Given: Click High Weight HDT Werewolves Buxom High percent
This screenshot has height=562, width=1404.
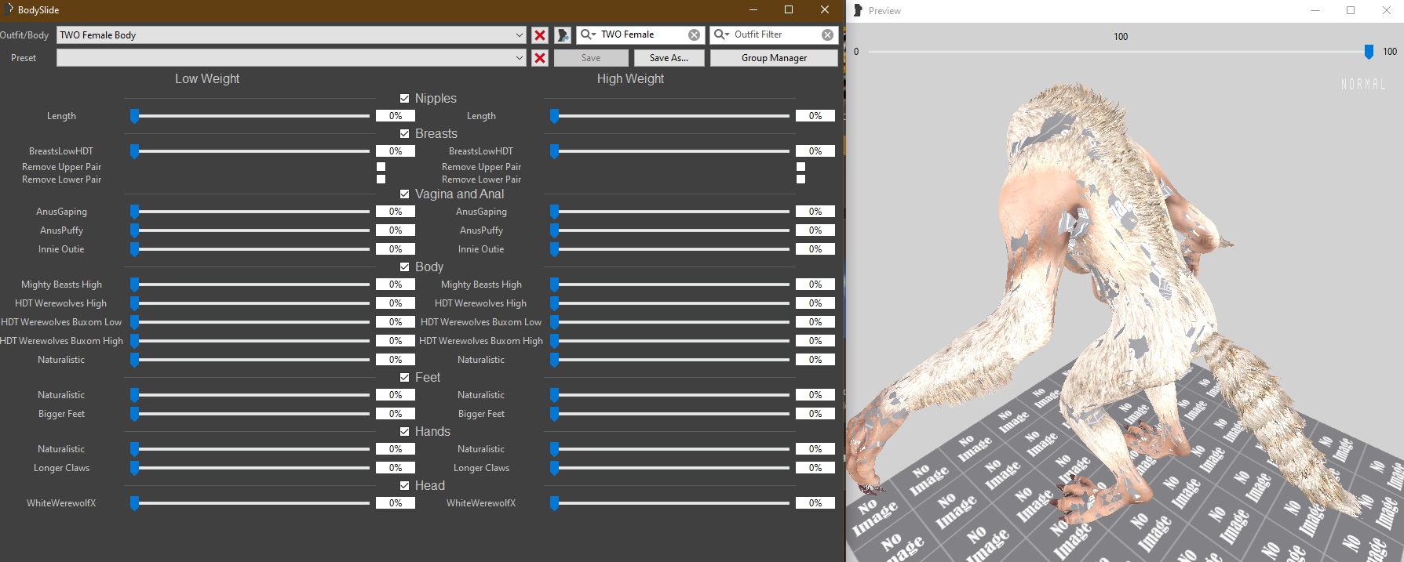Looking at the screenshot, I should click(x=815, y=341).
